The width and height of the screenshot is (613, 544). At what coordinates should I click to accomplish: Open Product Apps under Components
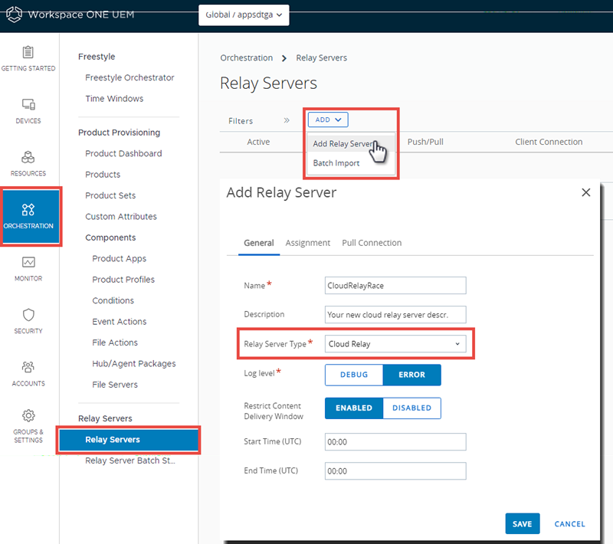pyautogui.click(x=119, y=259)
